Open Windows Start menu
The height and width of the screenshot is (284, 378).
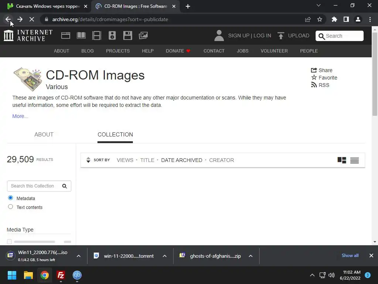[x=12, y=275]
